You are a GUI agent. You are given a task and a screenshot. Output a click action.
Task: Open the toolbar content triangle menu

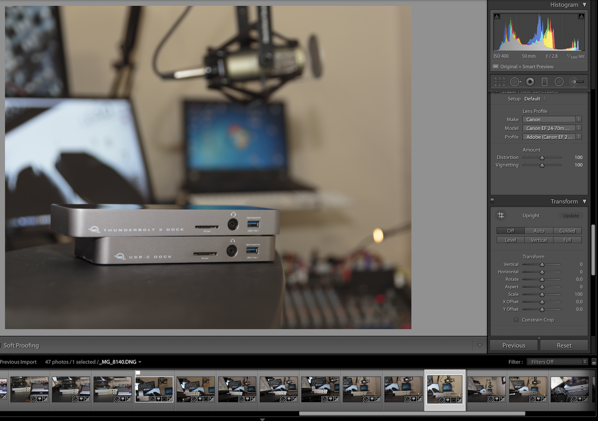pos(480,345)
